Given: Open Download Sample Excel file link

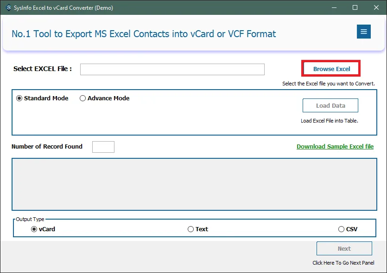Looking at the screenshot, I should (x=335, y=147).
